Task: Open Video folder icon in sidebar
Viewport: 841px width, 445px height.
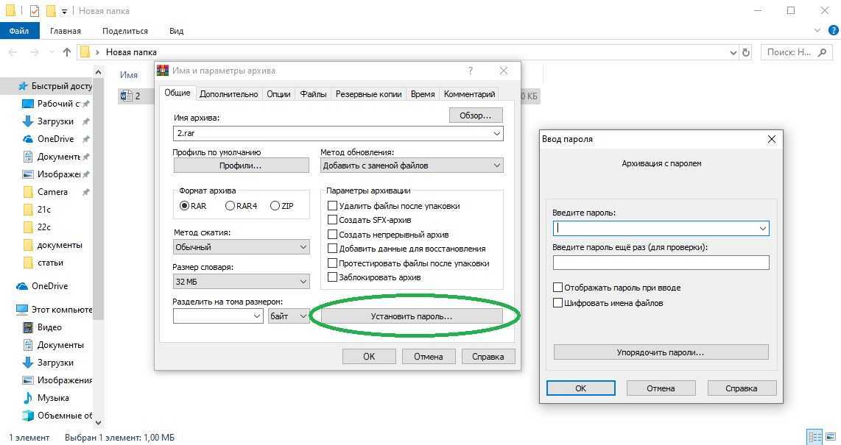Action: [x=28, y=327]
